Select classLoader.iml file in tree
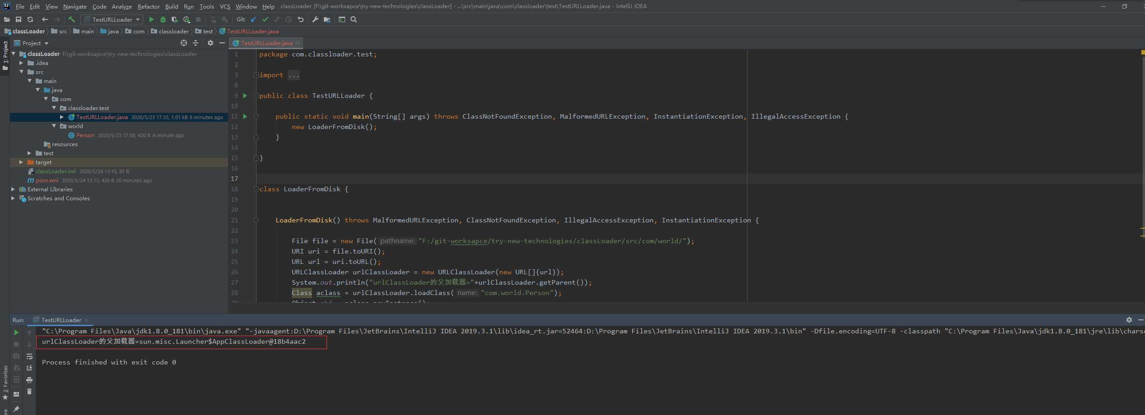The height and width of the screenshot is (415, 1145). pyautogui.click(x=56, y=171)
